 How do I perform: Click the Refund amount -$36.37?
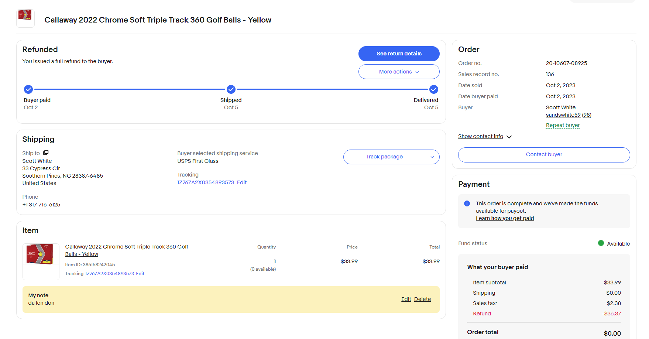pos(611,314)
